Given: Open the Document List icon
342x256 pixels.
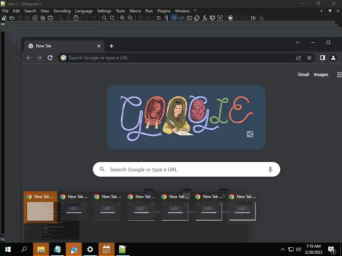Looking at the screenshot, I should 197,18.
